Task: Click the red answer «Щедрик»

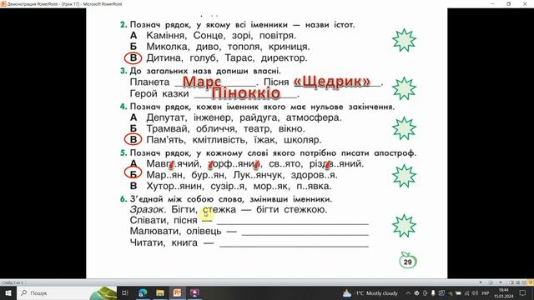Action: pyautogui.click(x=332, y=81)
